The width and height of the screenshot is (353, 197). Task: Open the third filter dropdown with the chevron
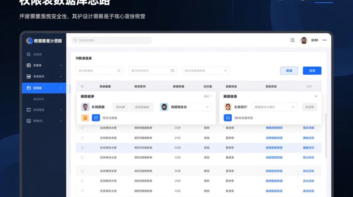click(x=225, y=71)
